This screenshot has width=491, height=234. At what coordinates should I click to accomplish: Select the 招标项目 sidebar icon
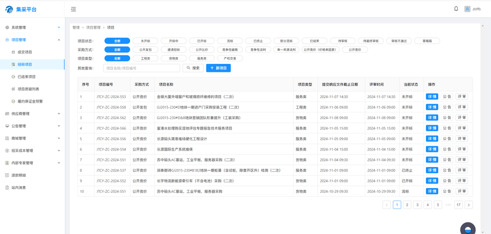tap(13, 64)
